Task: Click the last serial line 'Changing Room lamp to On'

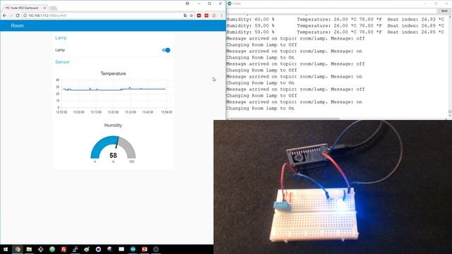Action: 261,108
